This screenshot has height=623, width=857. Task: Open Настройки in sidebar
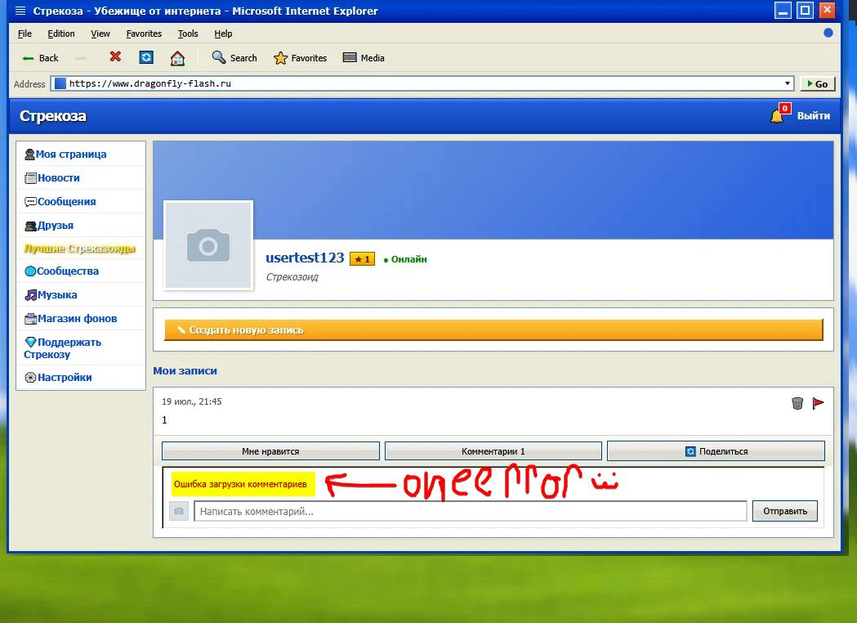[58, 378]
